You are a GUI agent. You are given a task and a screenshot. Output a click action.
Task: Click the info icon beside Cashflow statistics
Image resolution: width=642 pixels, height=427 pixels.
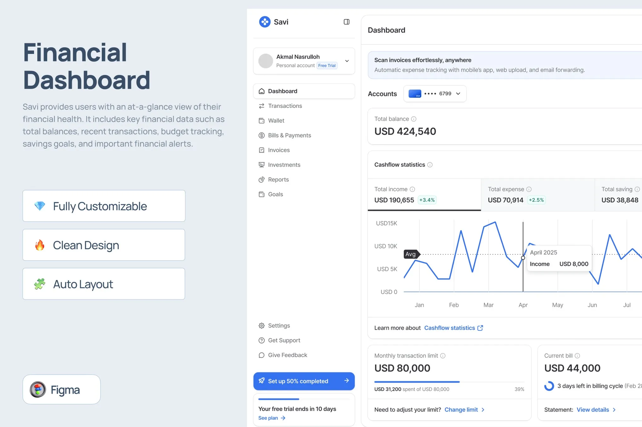[430, 165]
